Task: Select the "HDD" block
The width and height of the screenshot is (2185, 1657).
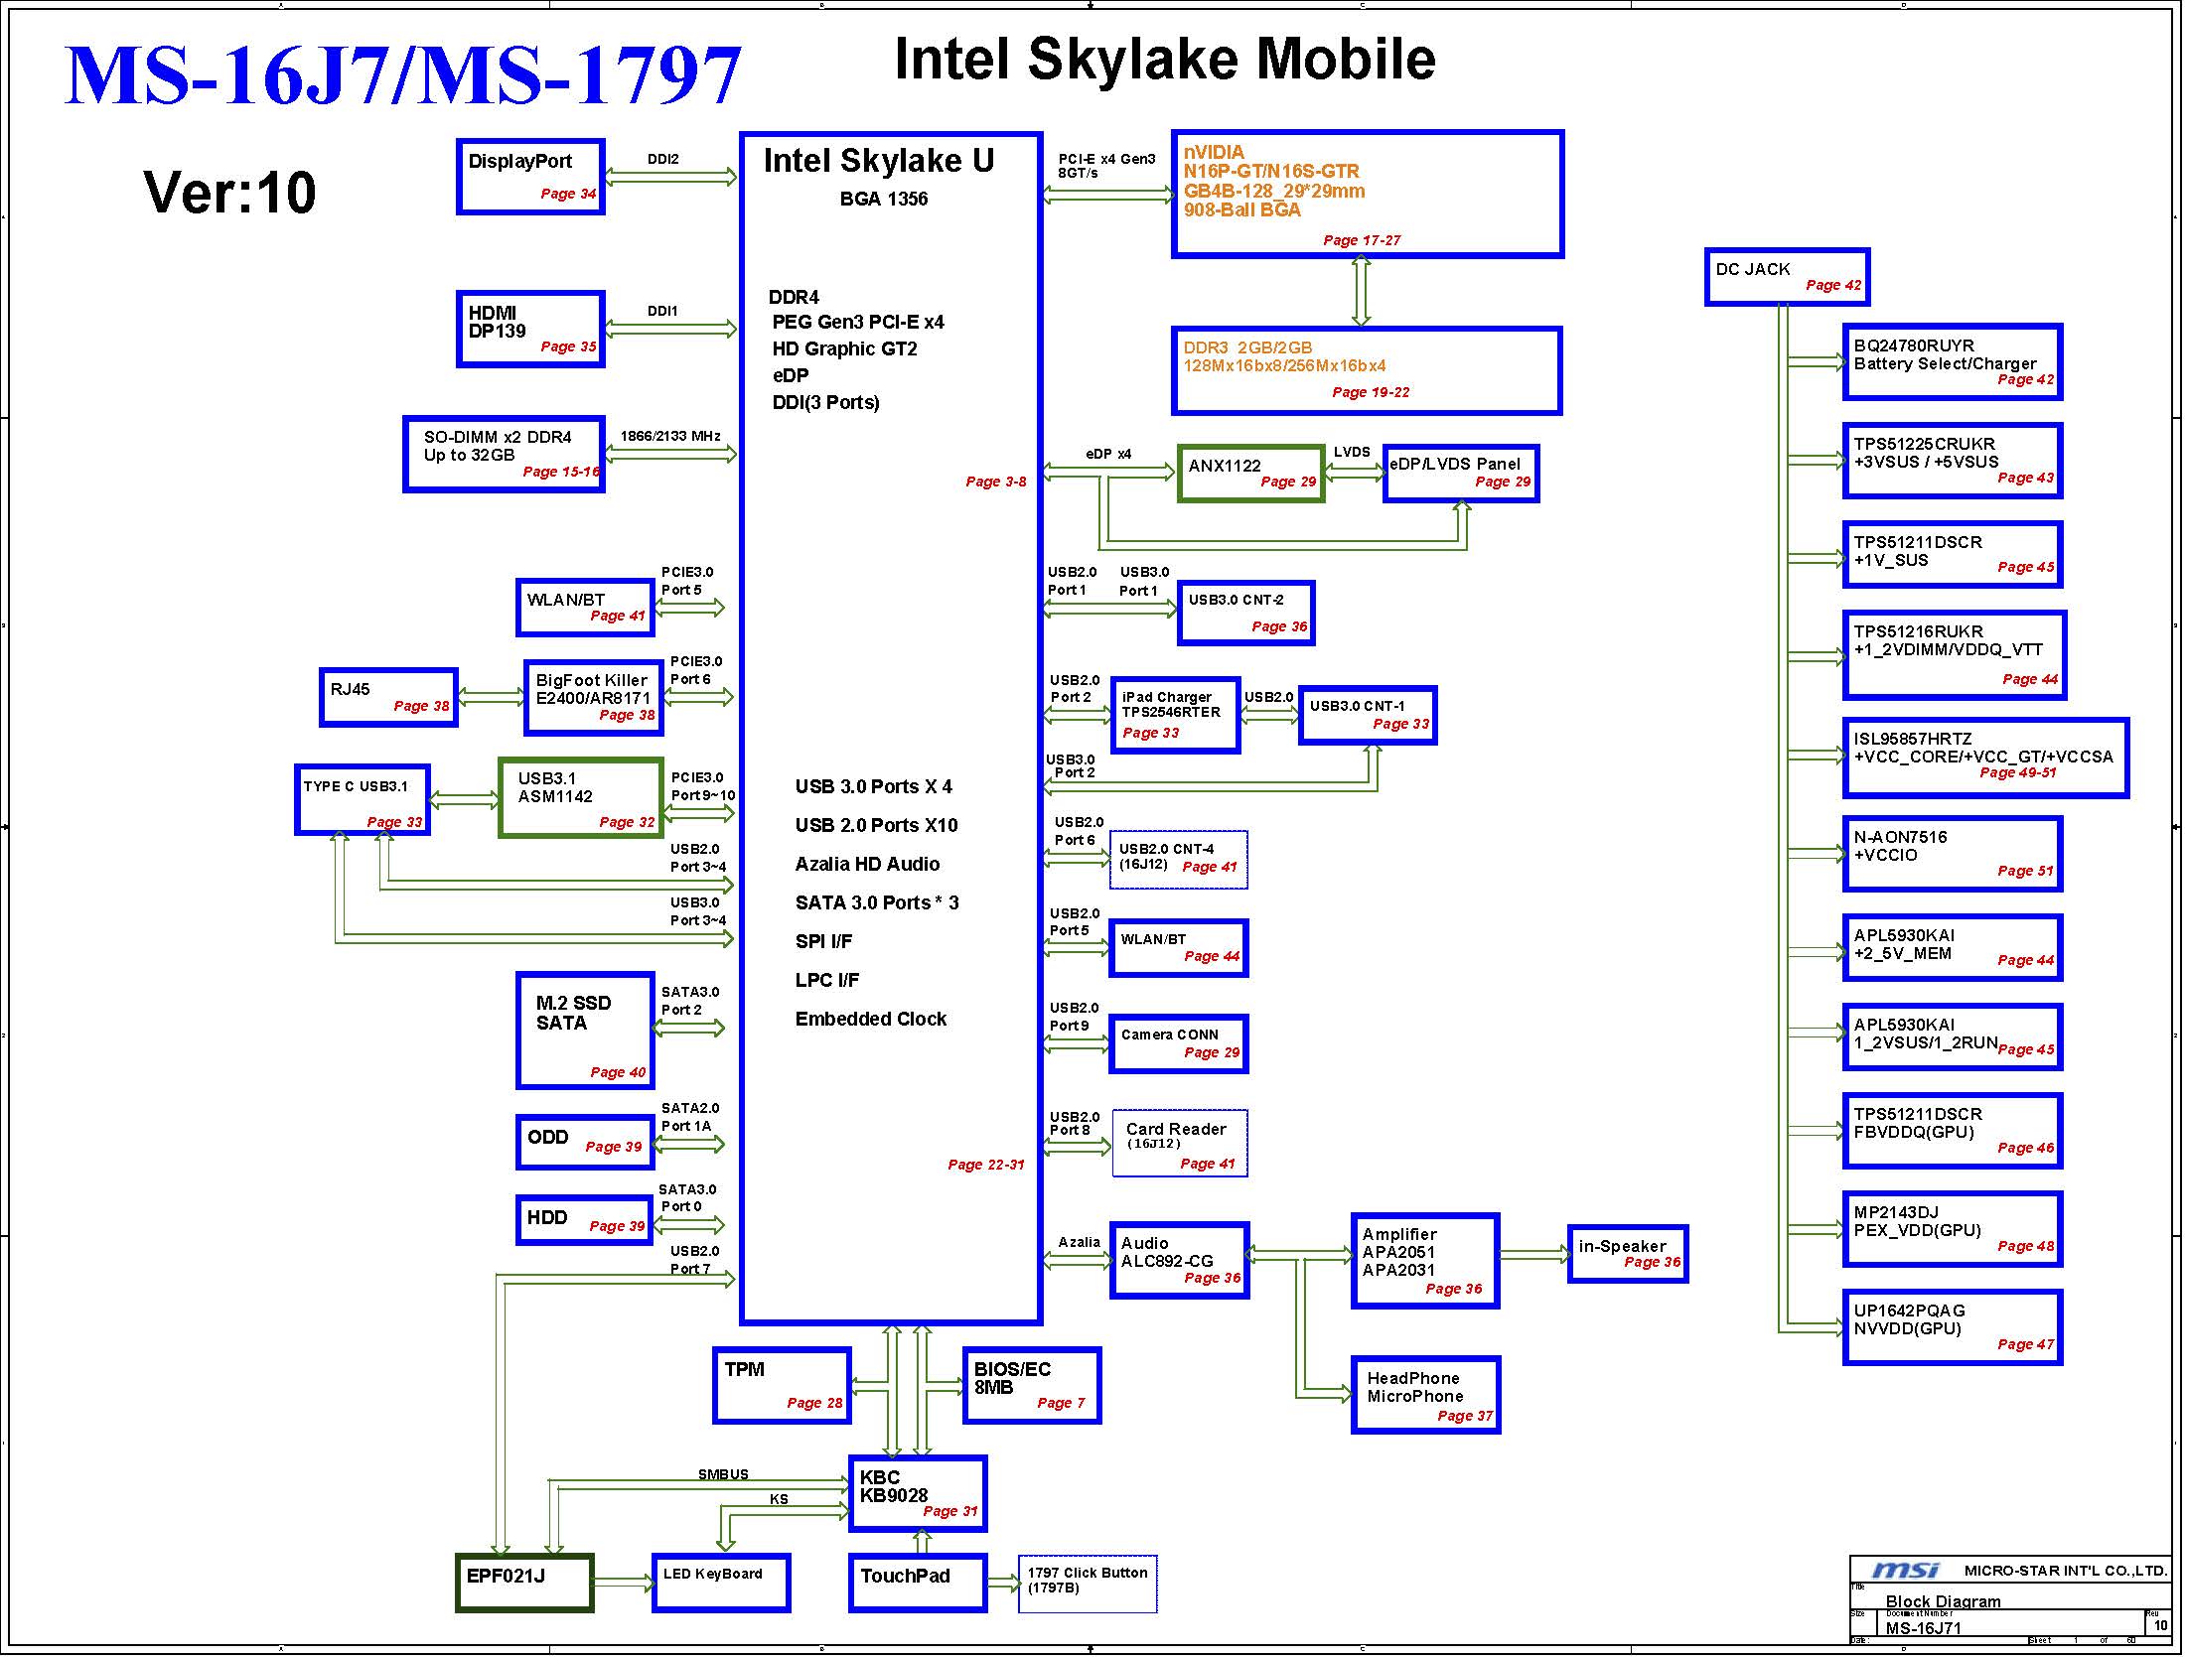Action: 585,1221
